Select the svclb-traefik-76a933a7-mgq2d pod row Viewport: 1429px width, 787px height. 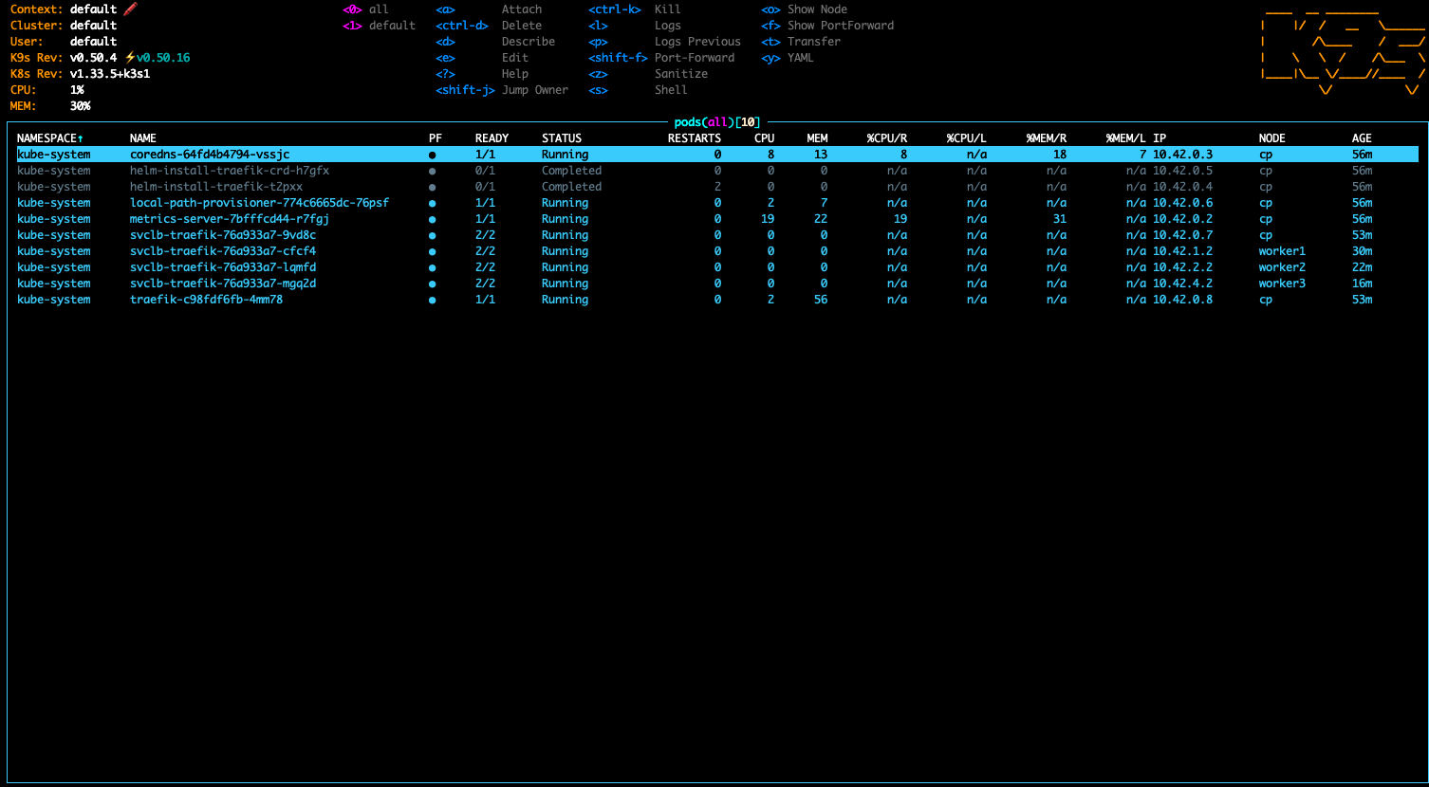click(x=223, y=284)
